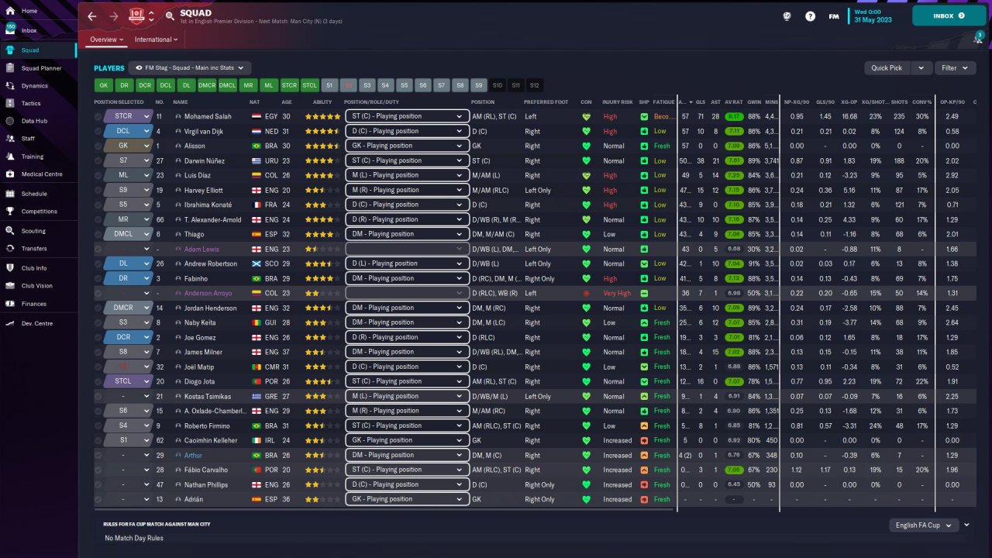Open Club Vision sidebar icon

(x=10, y=285)
